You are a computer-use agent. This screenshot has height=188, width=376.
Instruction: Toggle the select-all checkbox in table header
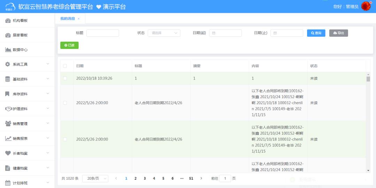pyautogui.click(x=65, y=66)
